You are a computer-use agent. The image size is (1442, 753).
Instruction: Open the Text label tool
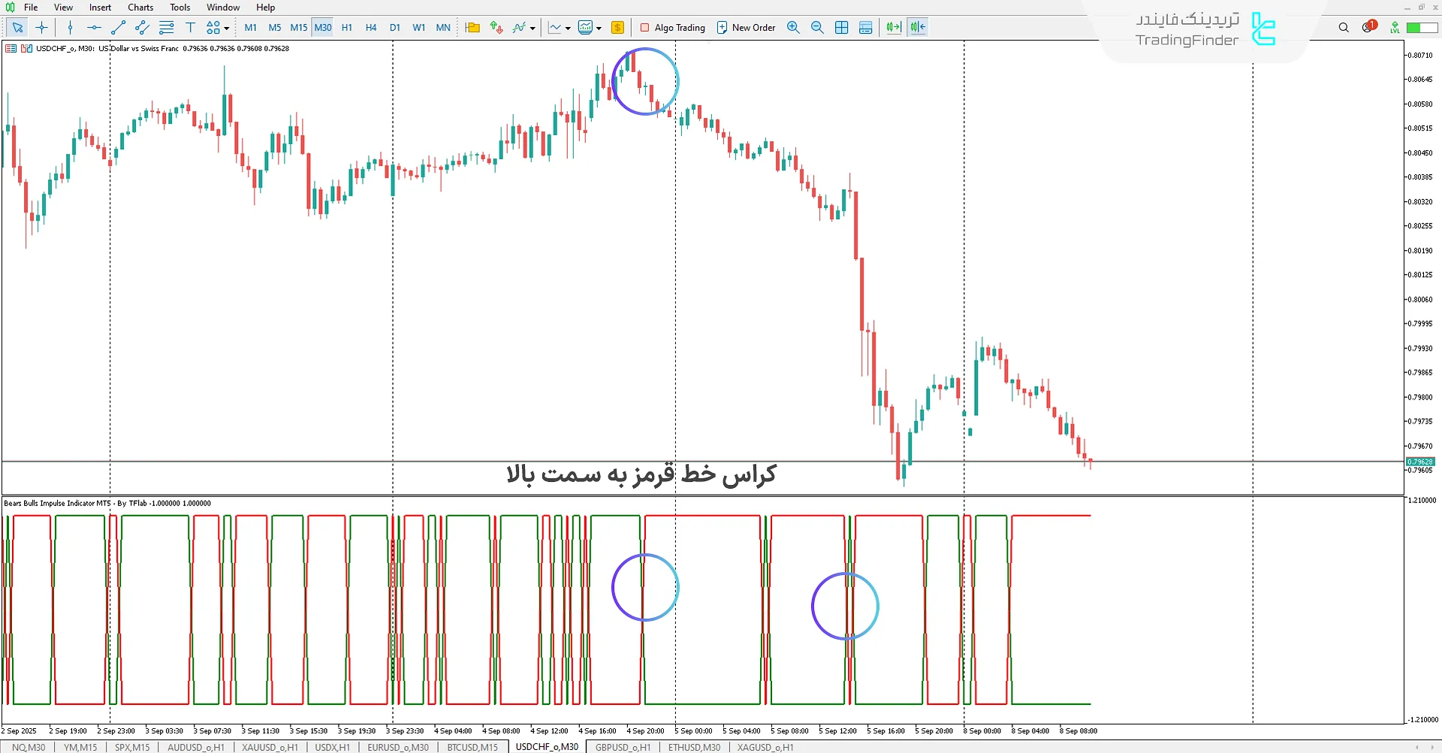tap(190, 27)
